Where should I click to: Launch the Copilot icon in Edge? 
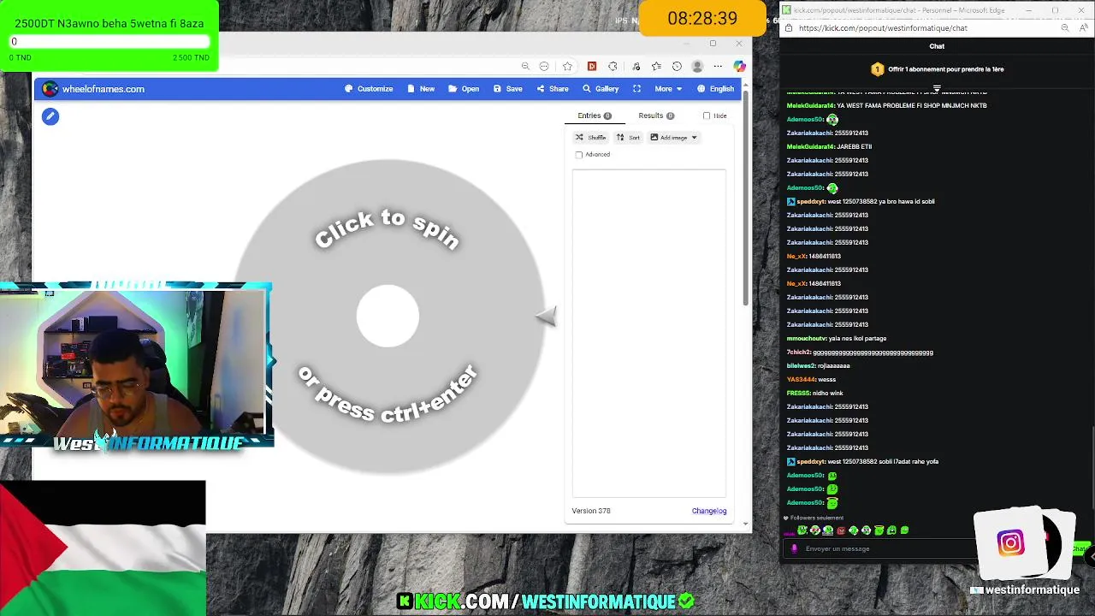tap(739, 67)
